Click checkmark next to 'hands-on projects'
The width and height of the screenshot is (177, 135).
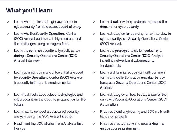(94, 112)
